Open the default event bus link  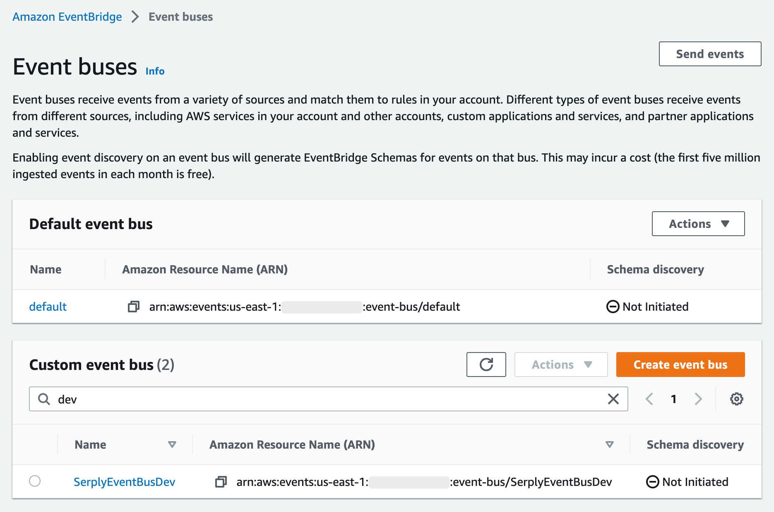point(48,307)
